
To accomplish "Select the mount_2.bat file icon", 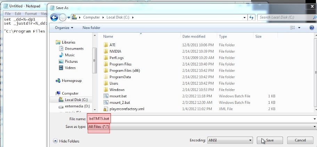I will click(x=106, y=102).
